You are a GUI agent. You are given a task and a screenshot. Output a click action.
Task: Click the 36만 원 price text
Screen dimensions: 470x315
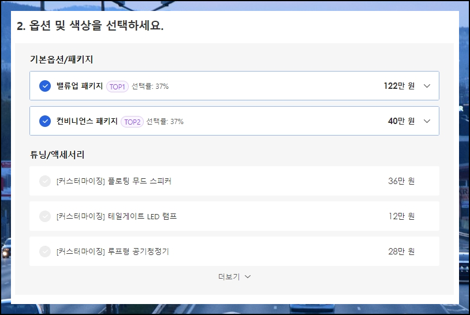[401, 181]
